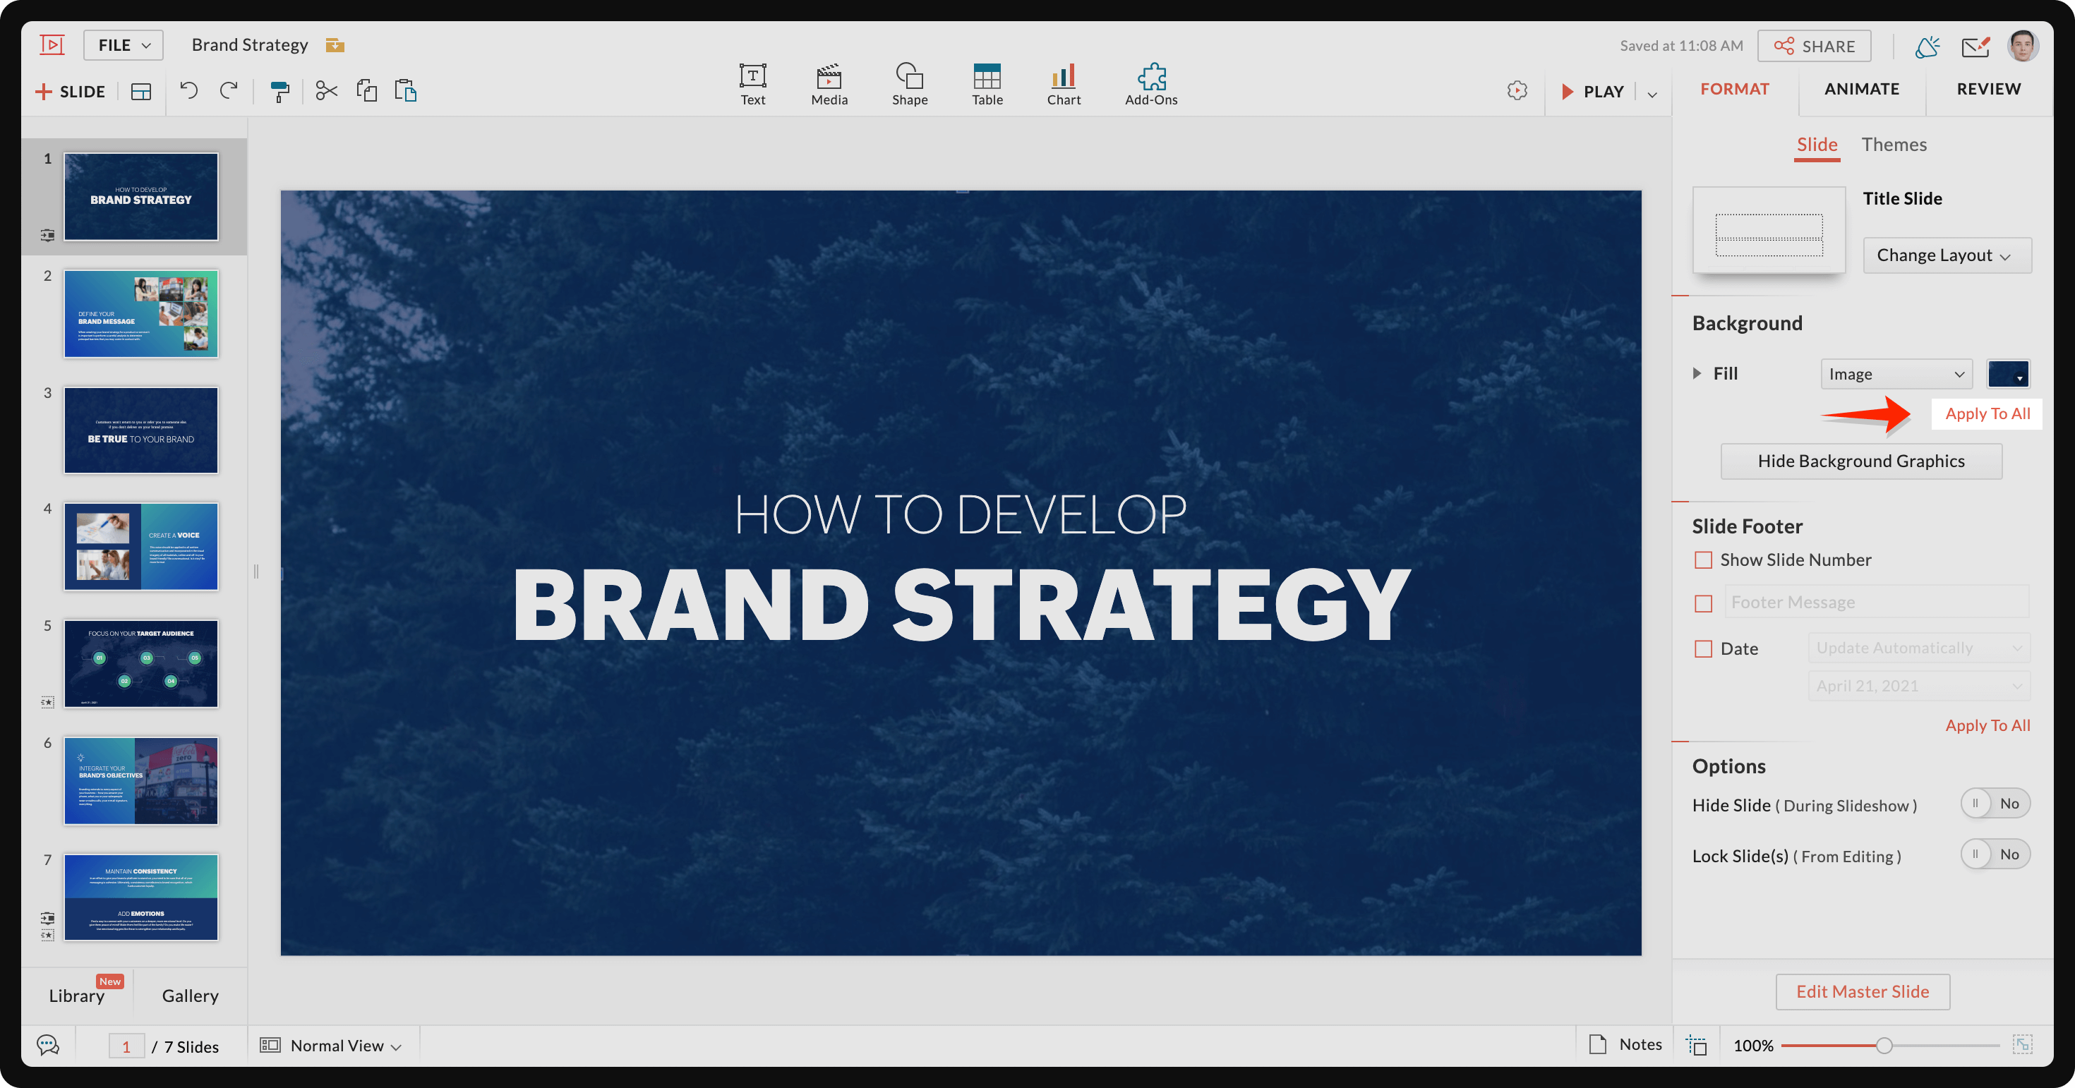Toggle Hide Slide during slideshow switch

[x=1995, y=804]
